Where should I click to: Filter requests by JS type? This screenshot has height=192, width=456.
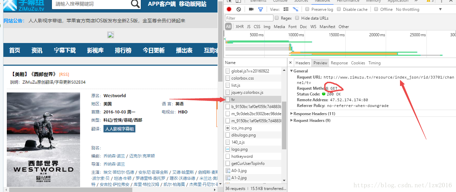[249, 26]
